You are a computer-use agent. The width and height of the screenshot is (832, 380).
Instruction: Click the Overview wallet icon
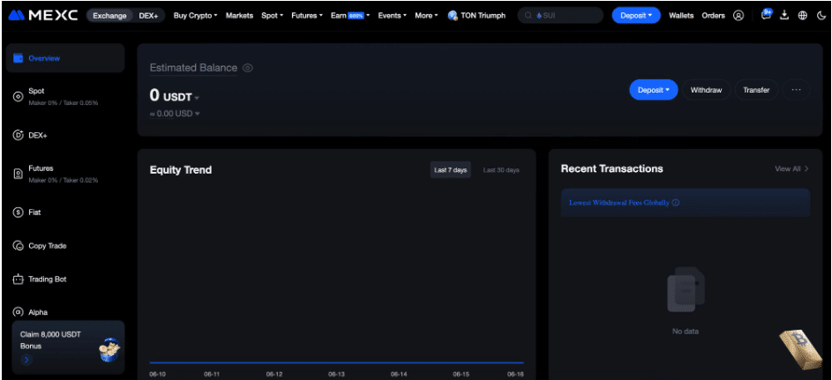click(x=18, y=58)
